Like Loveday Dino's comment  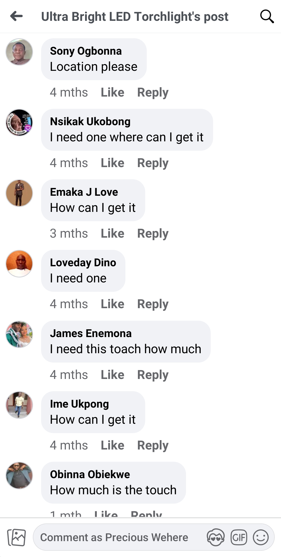click(x=112, y=304)
